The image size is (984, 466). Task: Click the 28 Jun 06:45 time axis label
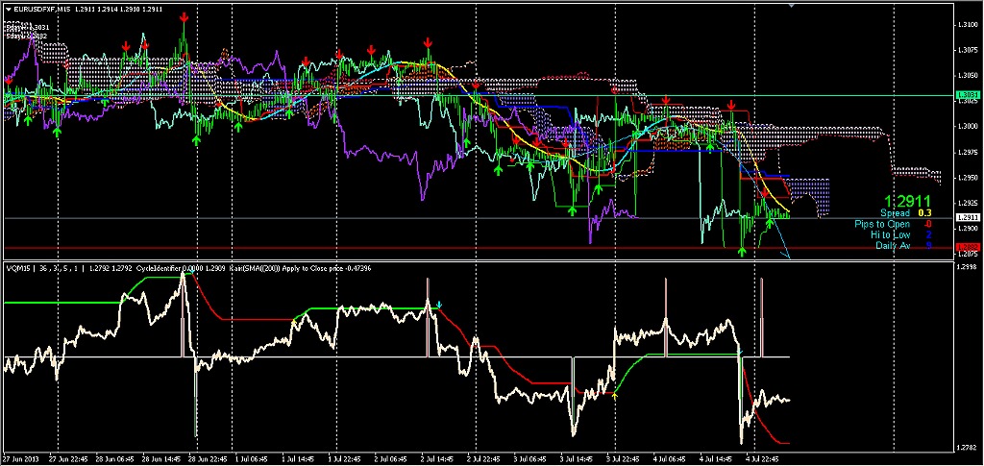pos(115,459)
